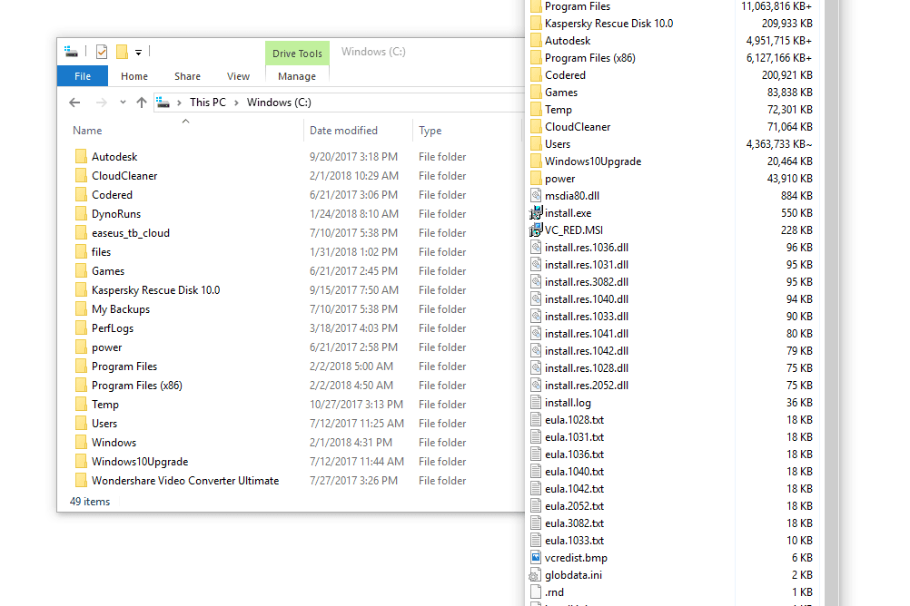
Task: Open the Recent locations dropdown
Action: click(x=123, y=103)
